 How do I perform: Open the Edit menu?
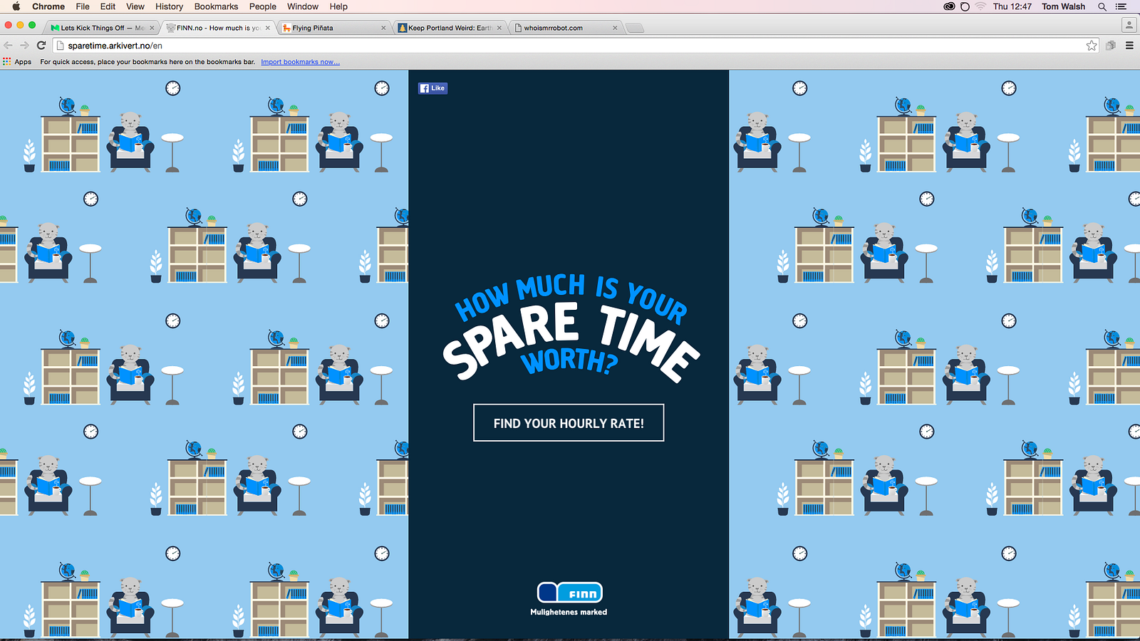coord(108,6)
